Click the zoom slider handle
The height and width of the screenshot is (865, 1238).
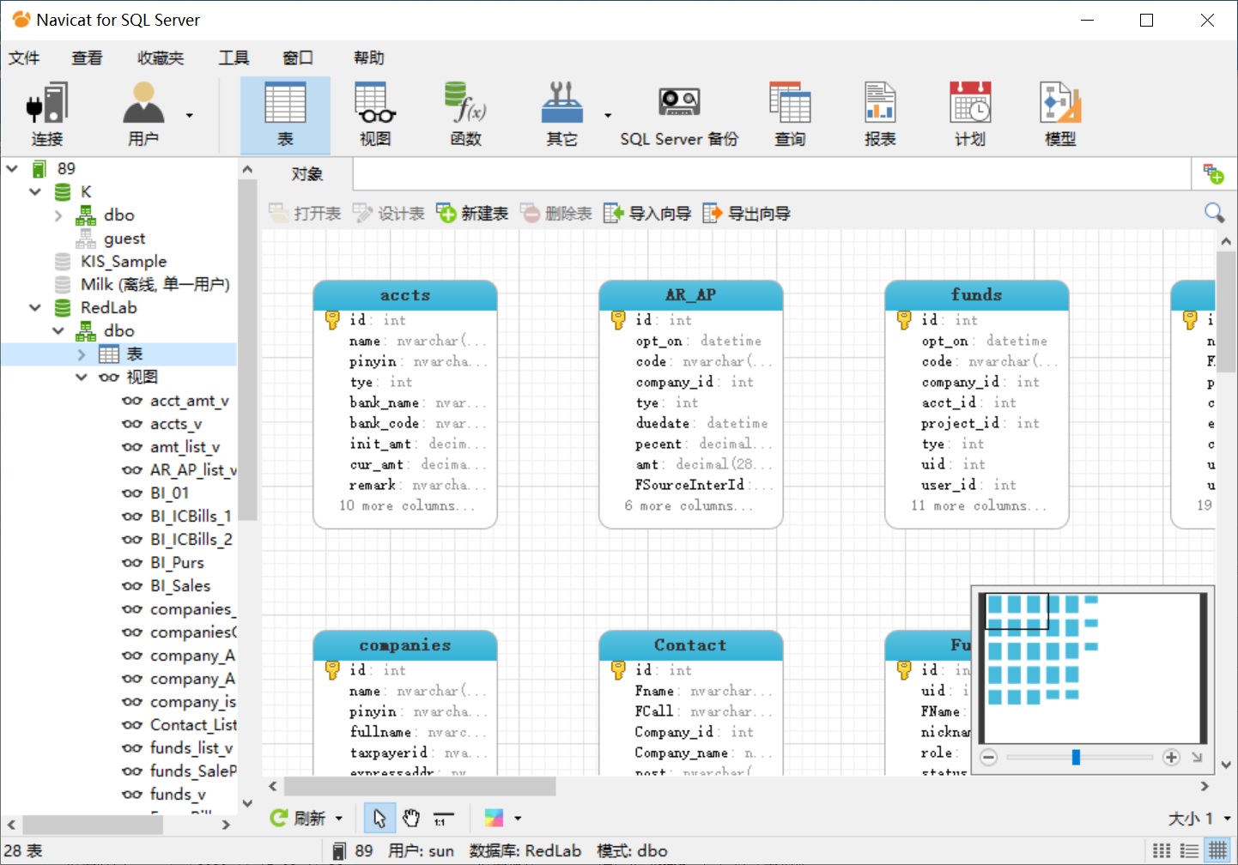point(1076,757)
